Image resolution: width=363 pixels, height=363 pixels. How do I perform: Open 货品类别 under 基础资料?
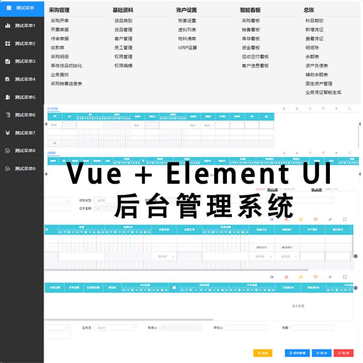(x=123, y=20)
